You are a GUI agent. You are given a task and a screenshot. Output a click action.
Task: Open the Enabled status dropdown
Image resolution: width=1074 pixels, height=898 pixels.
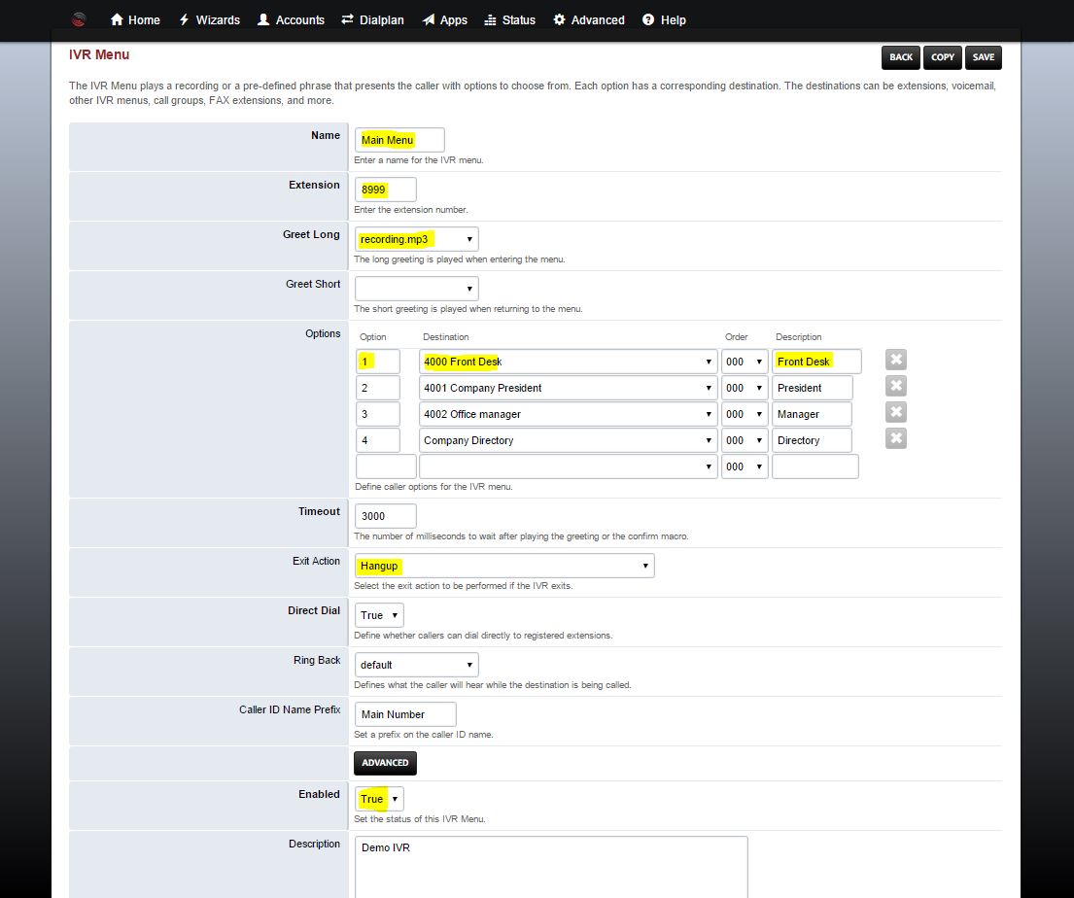pos(379,799)
